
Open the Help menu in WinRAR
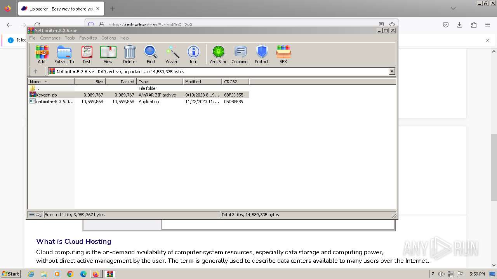[x=124, y=38]
